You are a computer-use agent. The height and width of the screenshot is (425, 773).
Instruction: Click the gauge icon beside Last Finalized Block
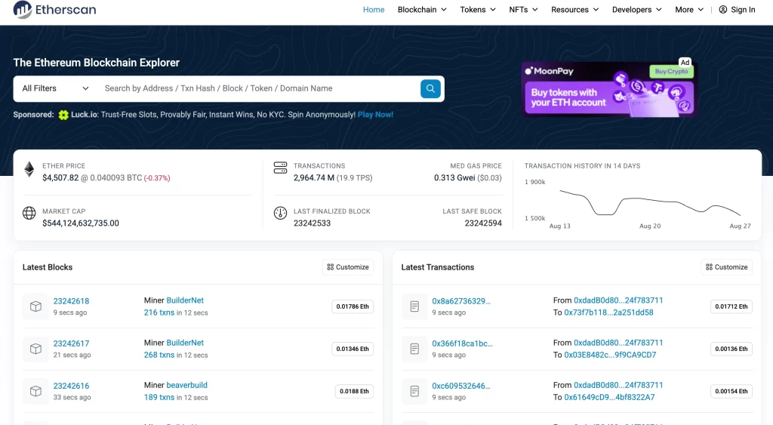click(280, 213)
